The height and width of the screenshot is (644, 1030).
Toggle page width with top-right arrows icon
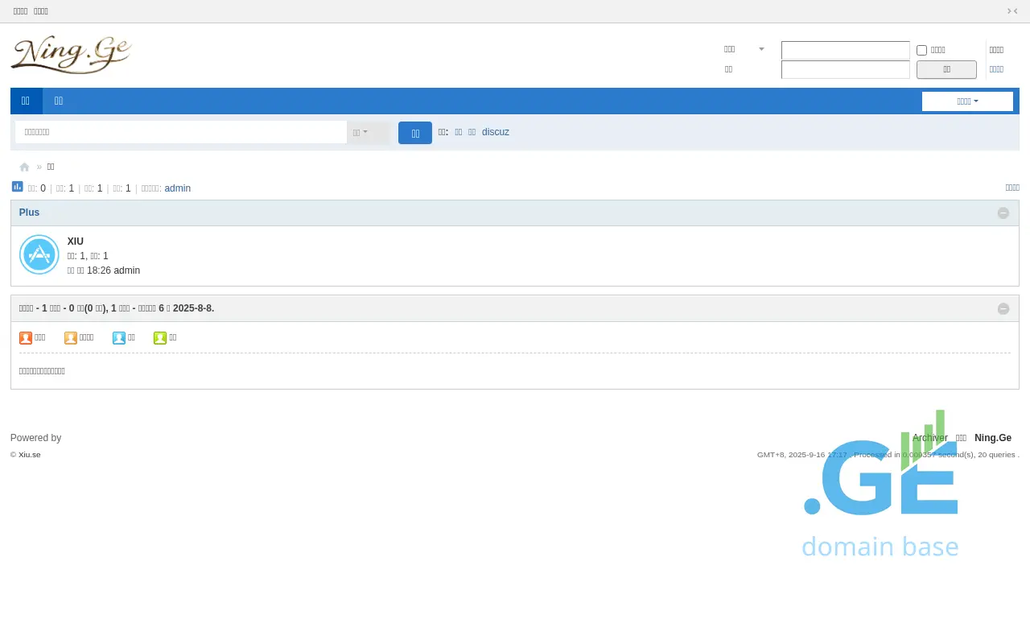pos(1012,11)
